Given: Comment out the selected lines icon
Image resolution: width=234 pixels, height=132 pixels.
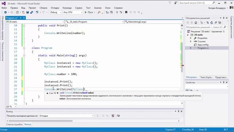Looking at the screenshot, I should click(x=117, y=12).
